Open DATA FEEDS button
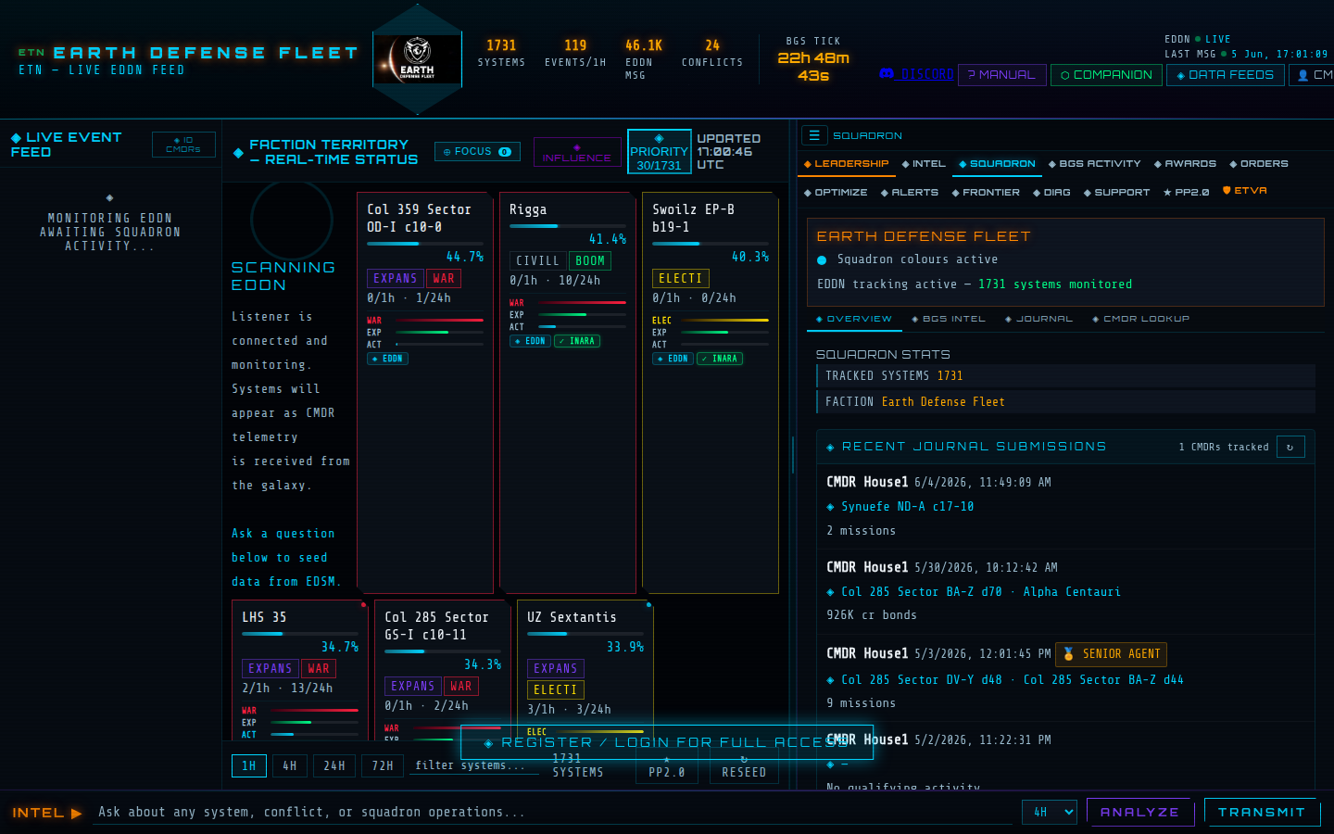This screenshot has width=1334, height=834. click(x=1226, y=75)
